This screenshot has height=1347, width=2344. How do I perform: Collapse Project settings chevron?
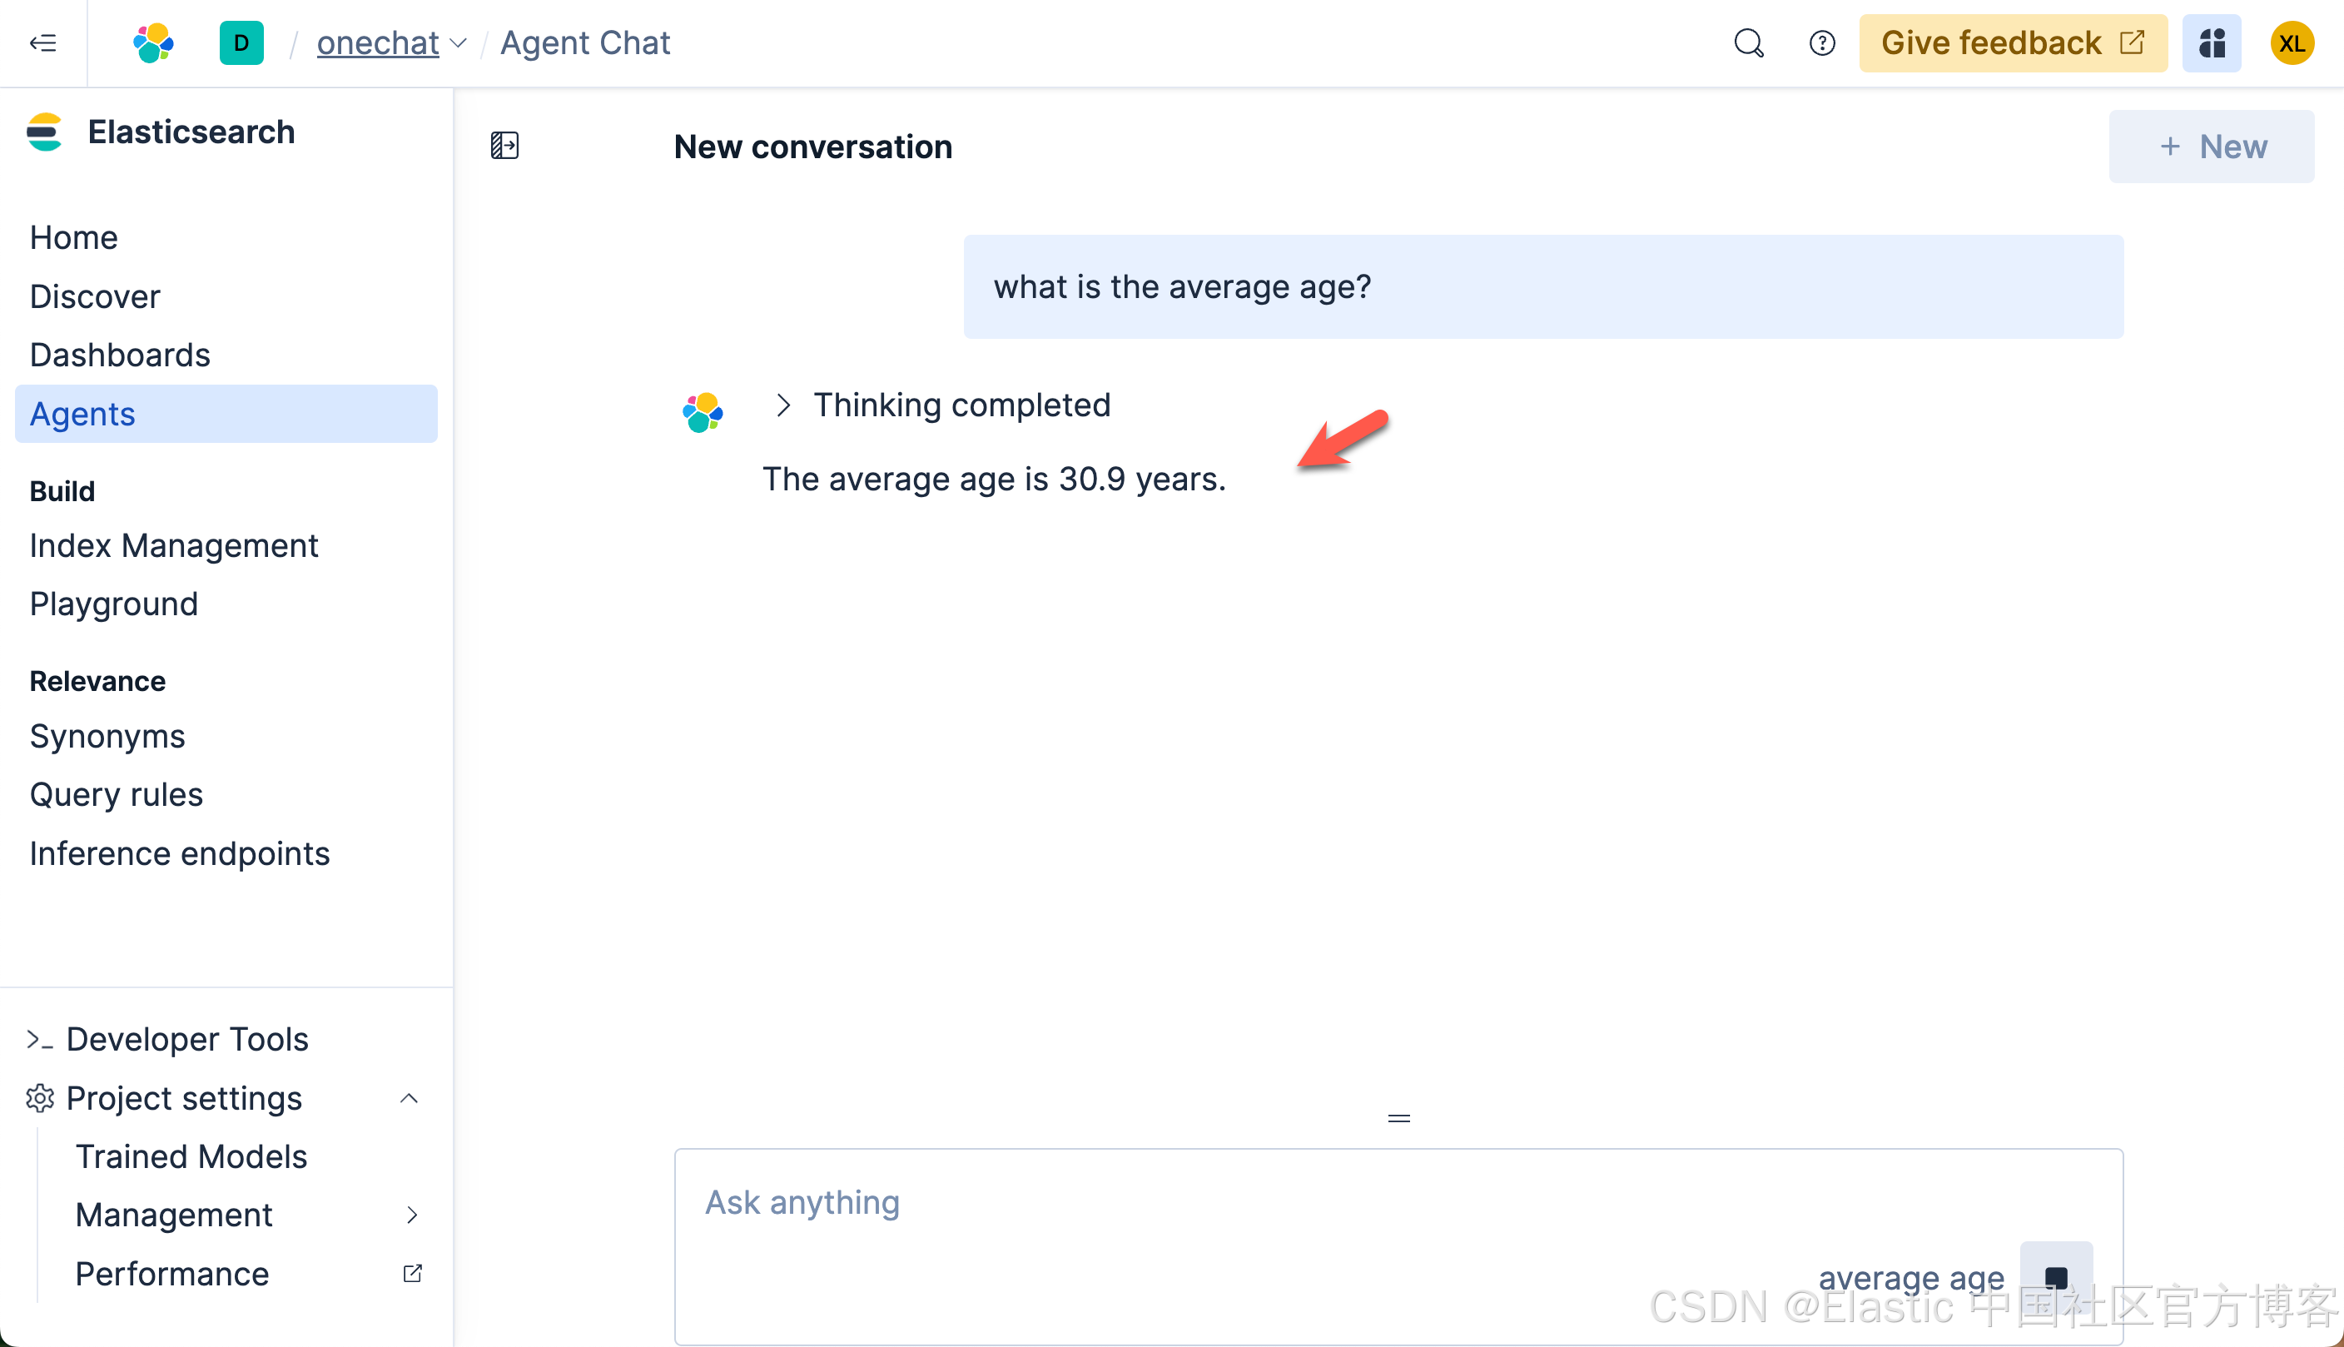(x=409, y=1098)
